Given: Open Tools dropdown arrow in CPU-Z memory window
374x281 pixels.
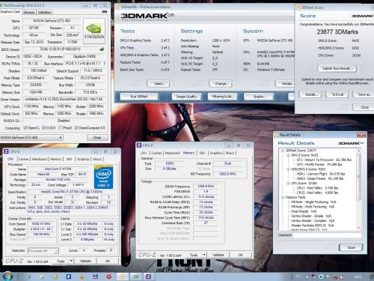Looking at the screenshot, I should click(x=204, y=255).
